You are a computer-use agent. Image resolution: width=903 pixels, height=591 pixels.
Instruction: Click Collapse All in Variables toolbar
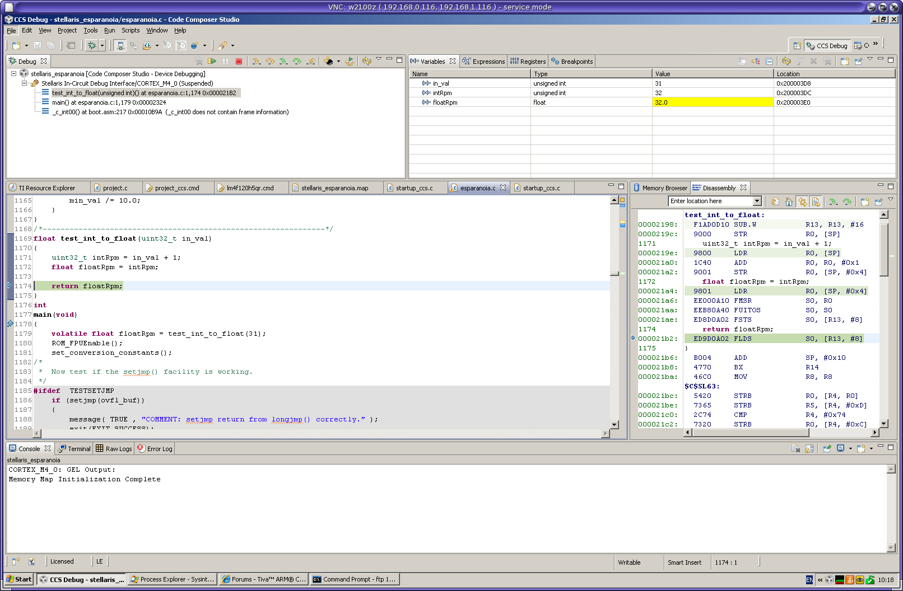(x=769, y=61)
